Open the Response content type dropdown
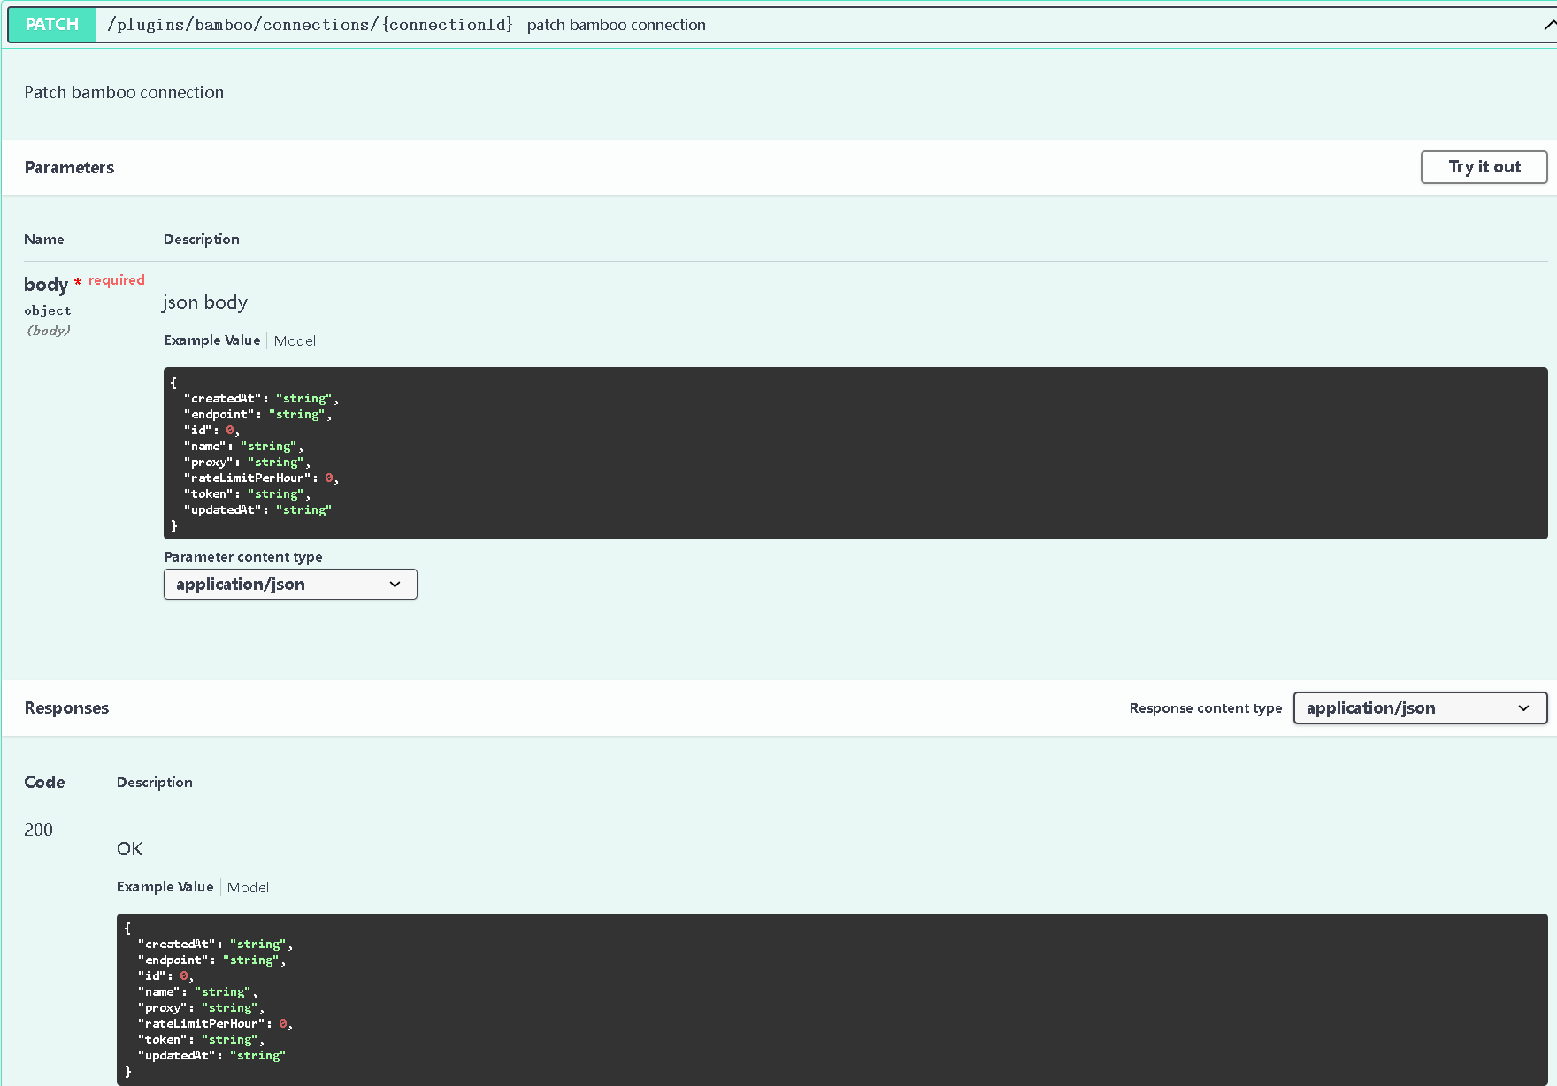 pyautogui.click(x=1420, y=708)
